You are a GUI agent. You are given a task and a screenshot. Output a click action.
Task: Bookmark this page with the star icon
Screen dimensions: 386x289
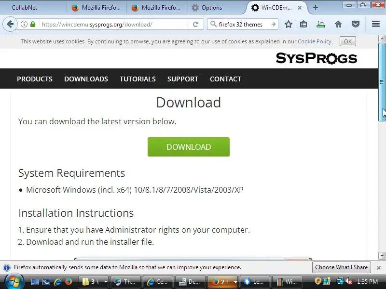pyautogui.click(x=288, y=25)
